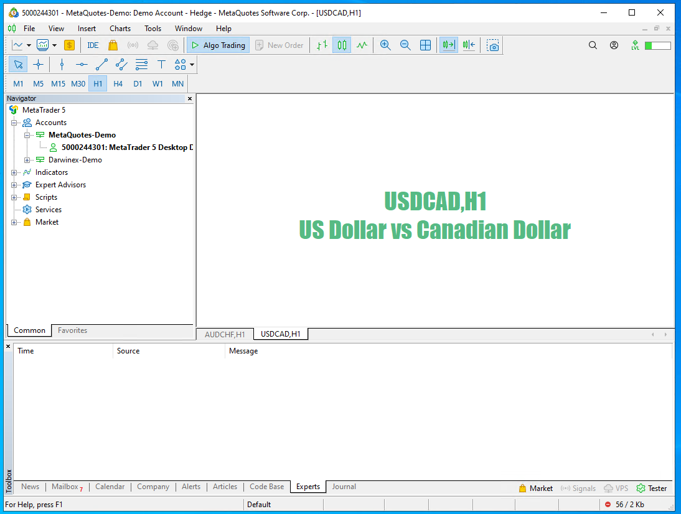Open the search magnifier icon
Screen dimensions: 681x514
(593, 45)
